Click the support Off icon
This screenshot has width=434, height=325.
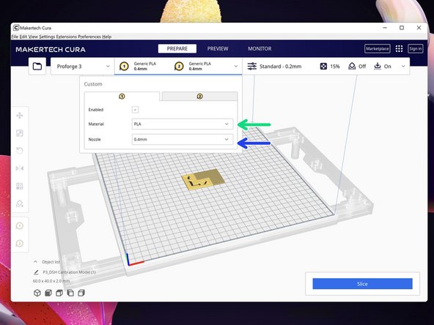352,67
